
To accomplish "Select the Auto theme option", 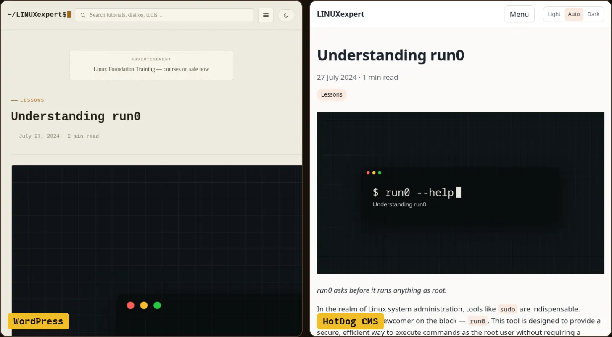I will coord(574,14).
